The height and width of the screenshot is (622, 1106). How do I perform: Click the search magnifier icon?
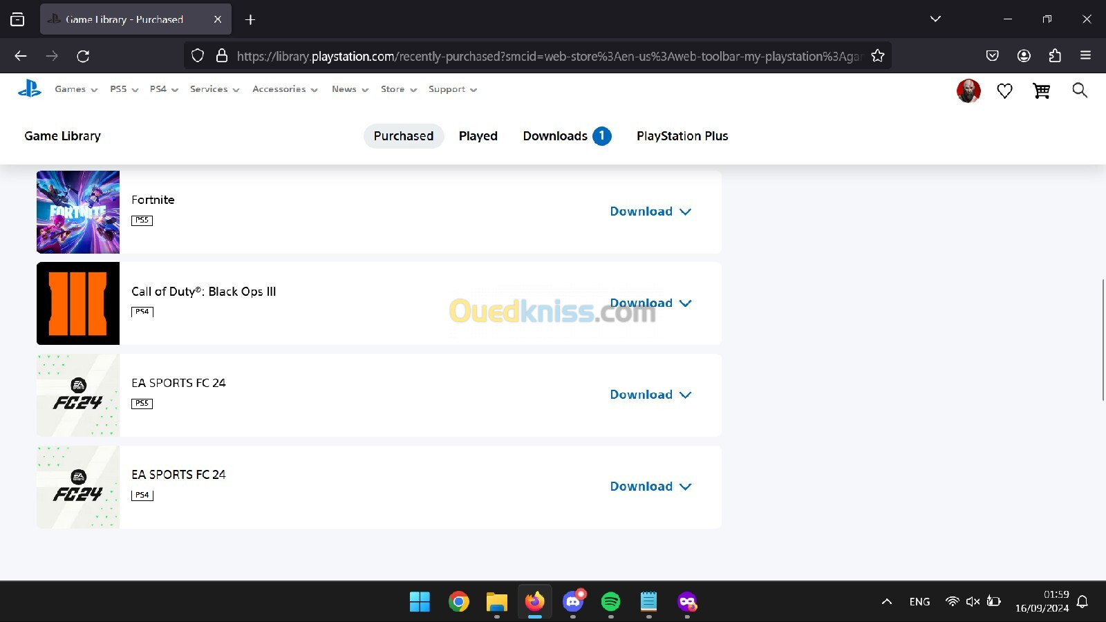pyautogui.click(x=1080, y=90)
